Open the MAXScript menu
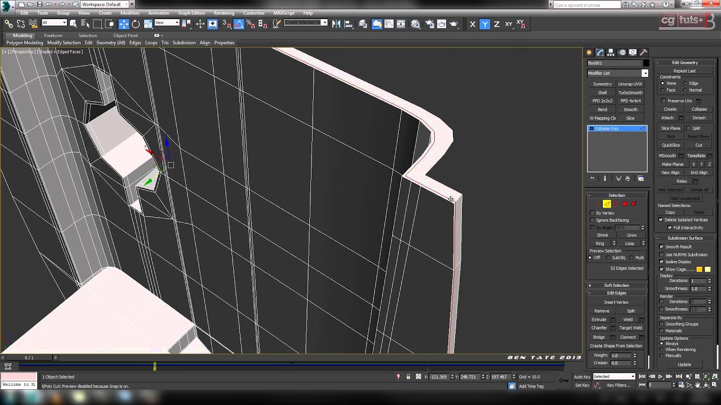Image resolution: width=721 pixels, height=405 pixels. click(x=284, y=13)
